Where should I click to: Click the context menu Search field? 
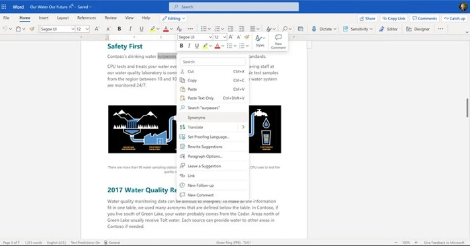tap(213, 62)
